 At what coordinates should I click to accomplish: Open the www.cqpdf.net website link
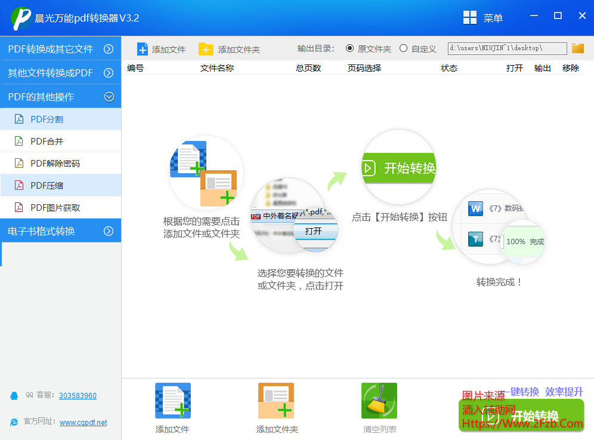(x=83, y=422)
